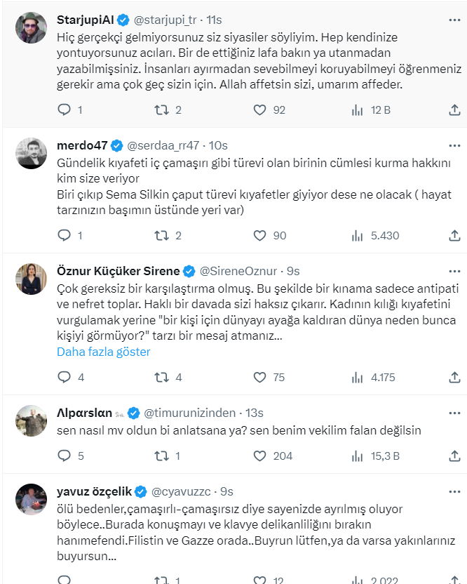Open the @timurunizinden handle link
This screenshot has width=467, height=584.
click(x=189, y=413)
